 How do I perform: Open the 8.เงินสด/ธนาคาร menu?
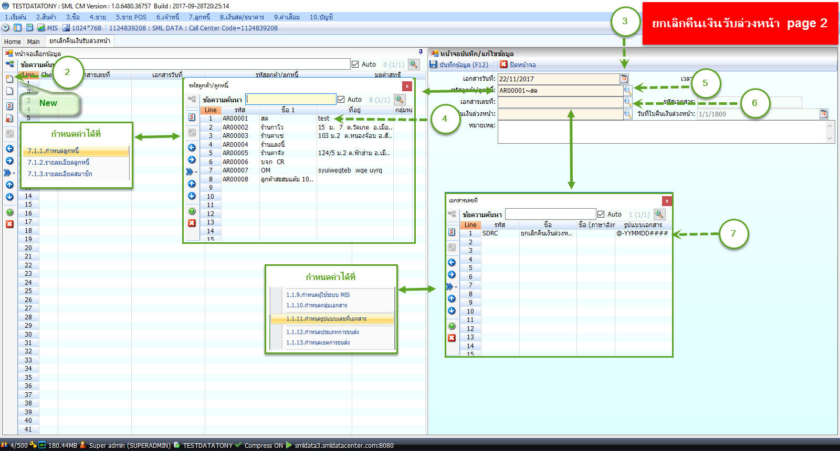point(242,17)
